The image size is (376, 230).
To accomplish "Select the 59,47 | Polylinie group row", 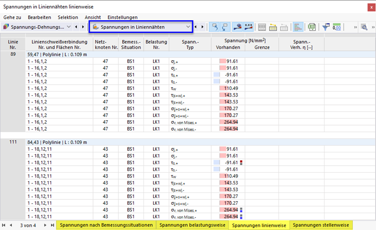I will pyautogui.click(x=200, y=54).
